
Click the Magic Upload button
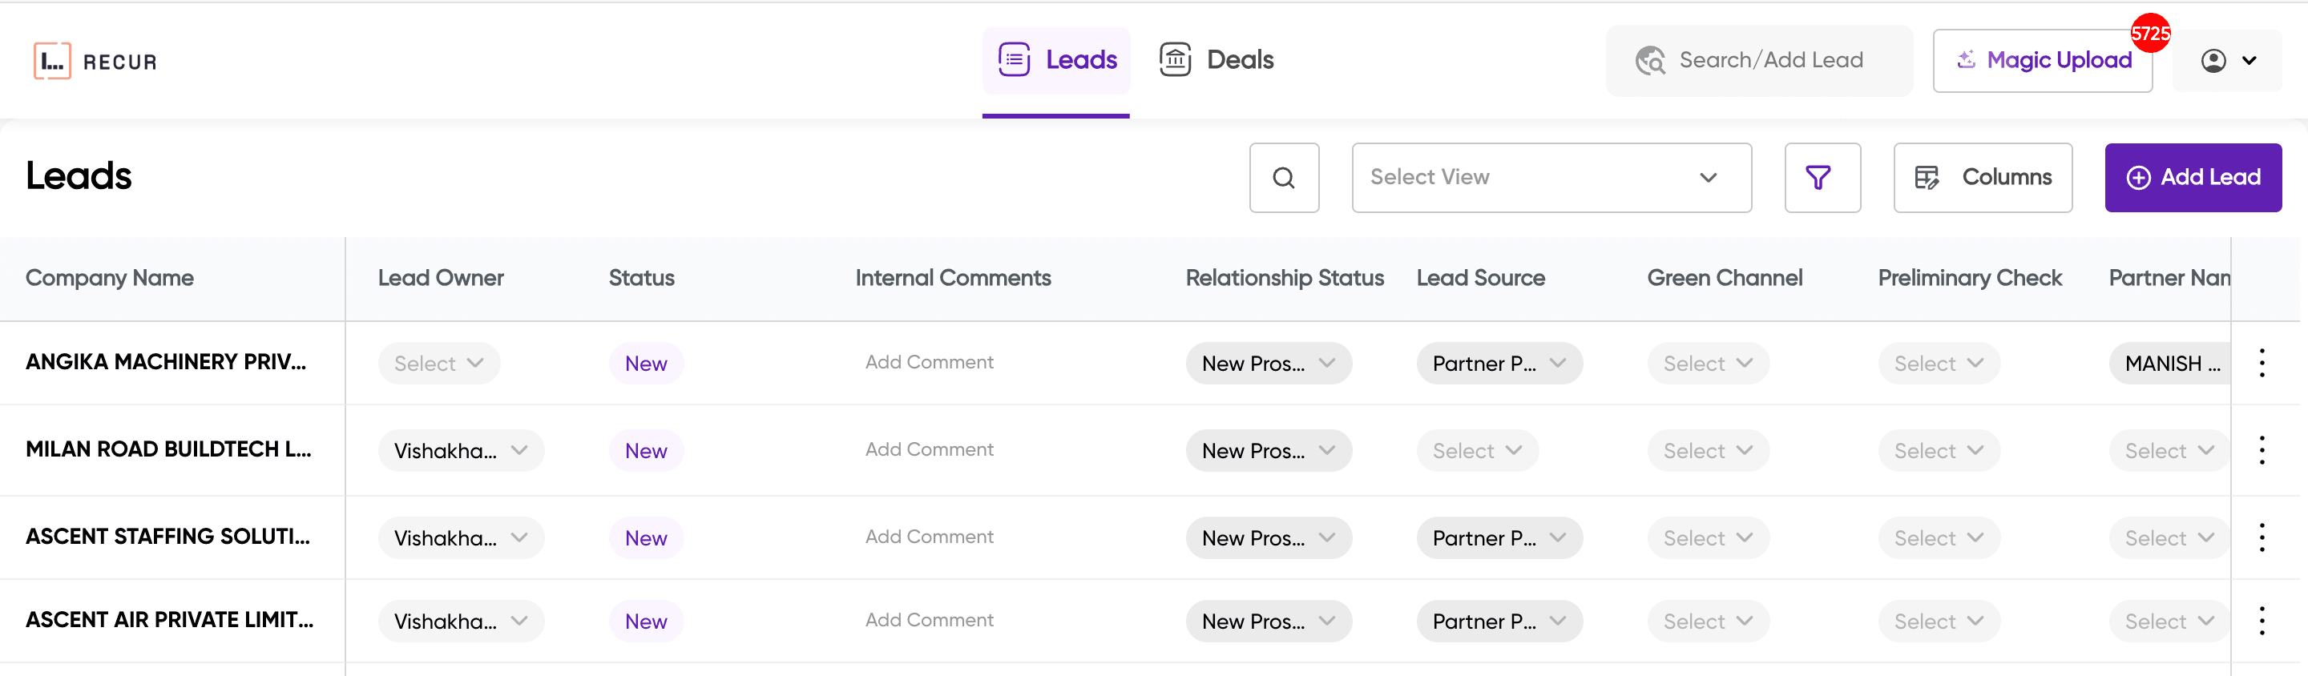pyautogui.click(x=2044, y=60)
